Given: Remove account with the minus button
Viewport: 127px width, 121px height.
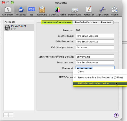Looking at the screenshot, I should [11, 115].
